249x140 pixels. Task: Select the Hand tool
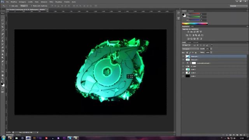pyautogui.click(x=3, y=75)
